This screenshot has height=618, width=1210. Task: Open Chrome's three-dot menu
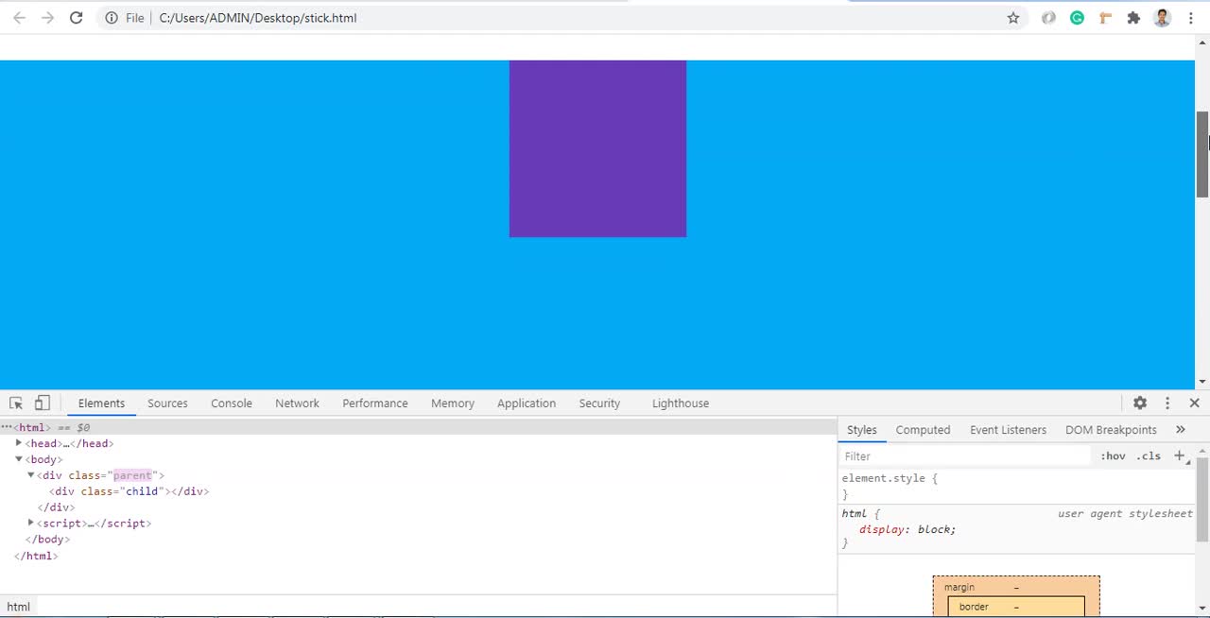tap(1191, 18)
